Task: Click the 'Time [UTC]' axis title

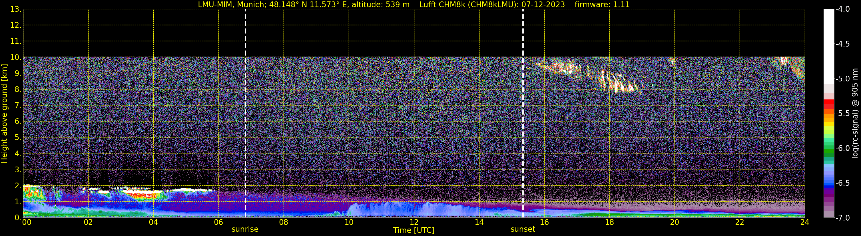Action: tap(414, 230)
